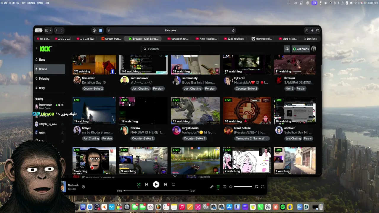Screen dimensions: 379x213
Task: Switch to the Stream Puta... tab
Action: [111, 38]
